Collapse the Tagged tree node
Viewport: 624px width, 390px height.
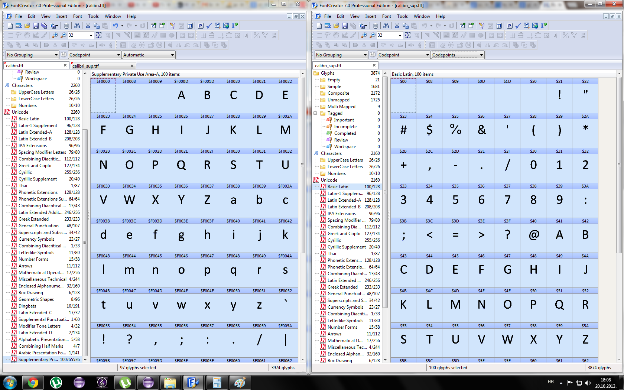(315, 113)
